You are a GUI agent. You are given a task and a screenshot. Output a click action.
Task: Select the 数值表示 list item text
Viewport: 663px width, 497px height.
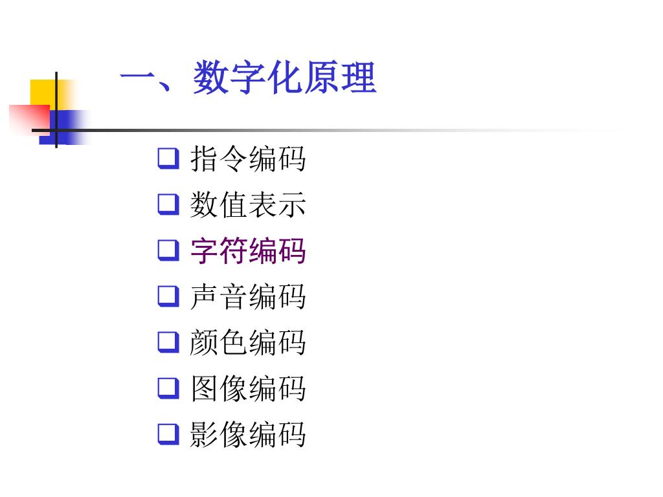[248, 204]
